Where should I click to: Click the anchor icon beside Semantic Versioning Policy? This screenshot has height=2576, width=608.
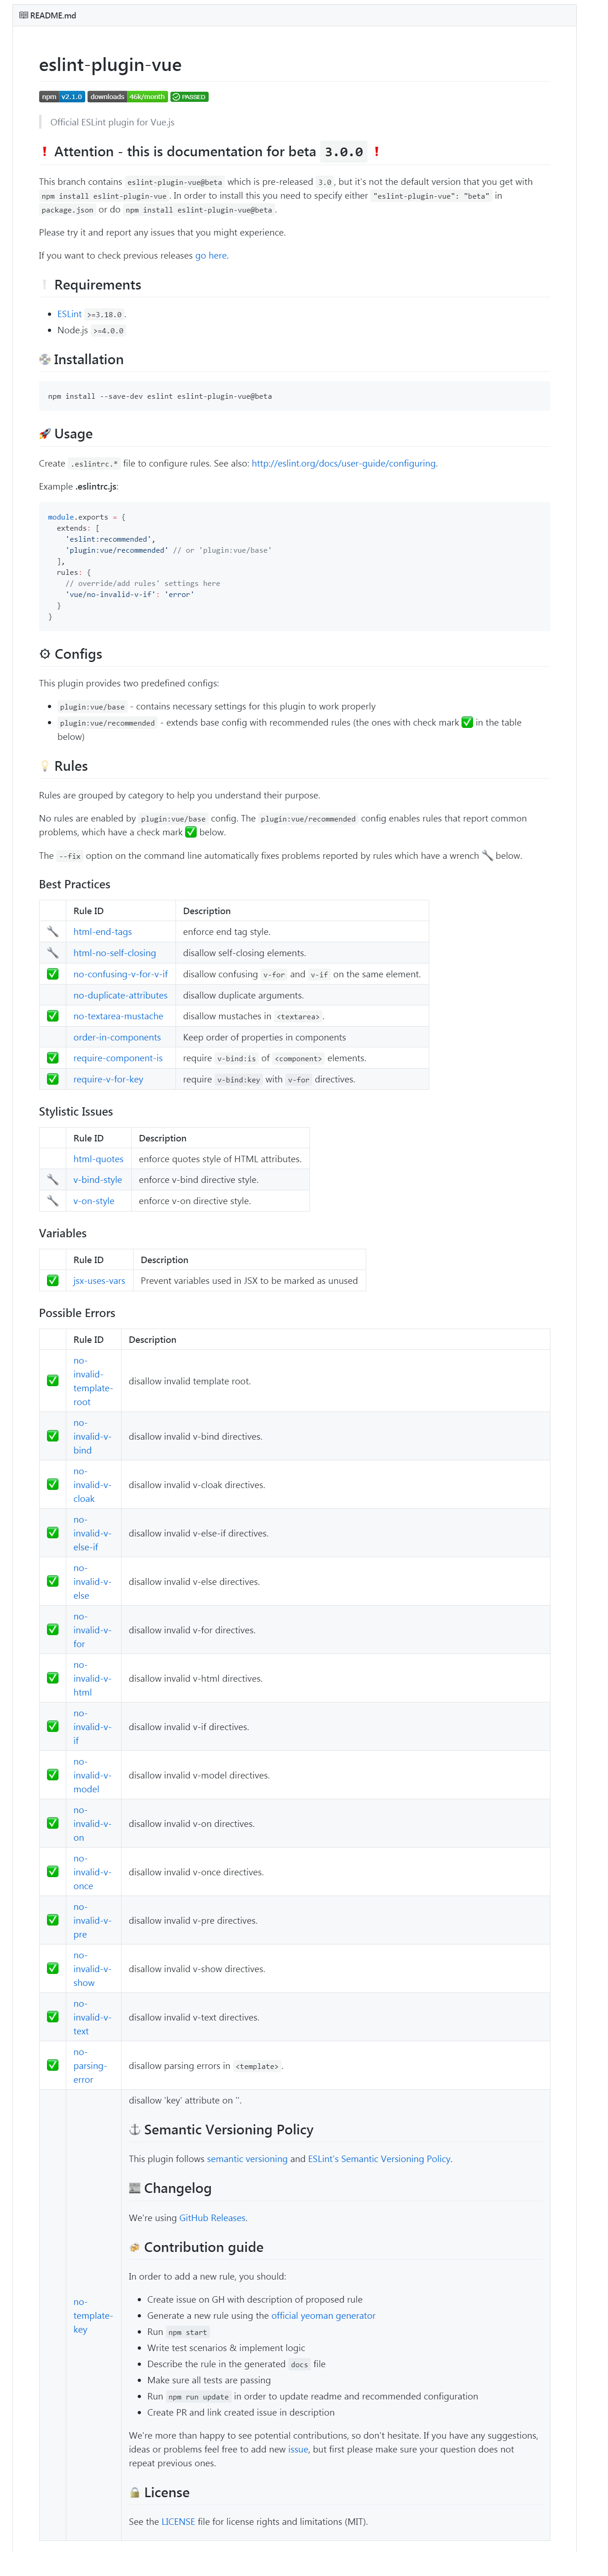point(135,2130)
